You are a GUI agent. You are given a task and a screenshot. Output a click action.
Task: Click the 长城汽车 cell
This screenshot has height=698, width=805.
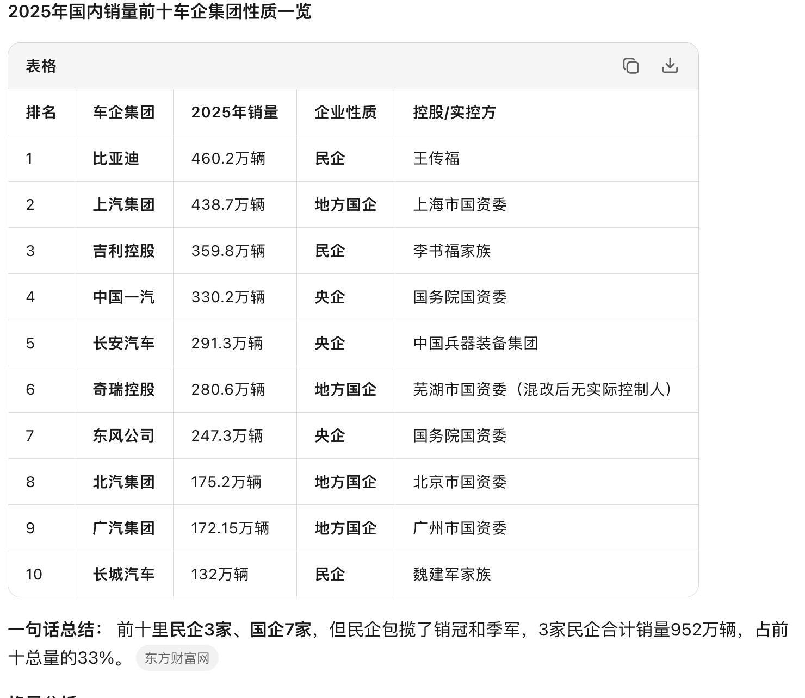pos(124,574)
